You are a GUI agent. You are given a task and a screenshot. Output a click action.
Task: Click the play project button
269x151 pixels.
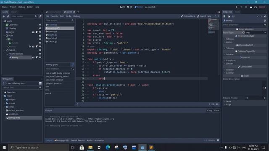click(x=237, y=7)
